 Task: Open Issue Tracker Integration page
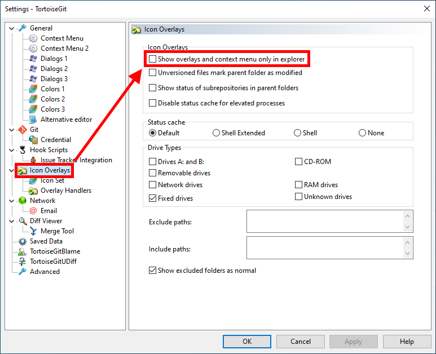(x=76, y=160)
